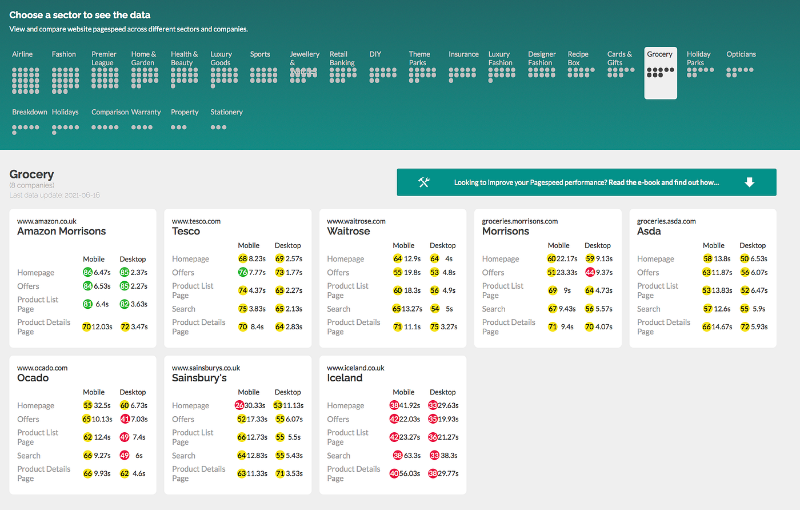Read the e-book Pagespeed banner text
Image resolution: width=800 pixels, height=510 pixels.
click(586, 182)
